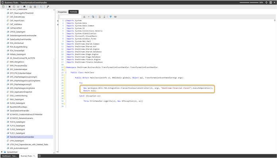Screen dimensions: 277x158
Task: Click the 'Return null;' code line
Action: pos(90,91)
